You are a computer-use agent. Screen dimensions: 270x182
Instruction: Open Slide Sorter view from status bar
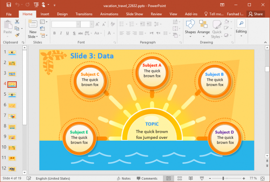[180, 178]
